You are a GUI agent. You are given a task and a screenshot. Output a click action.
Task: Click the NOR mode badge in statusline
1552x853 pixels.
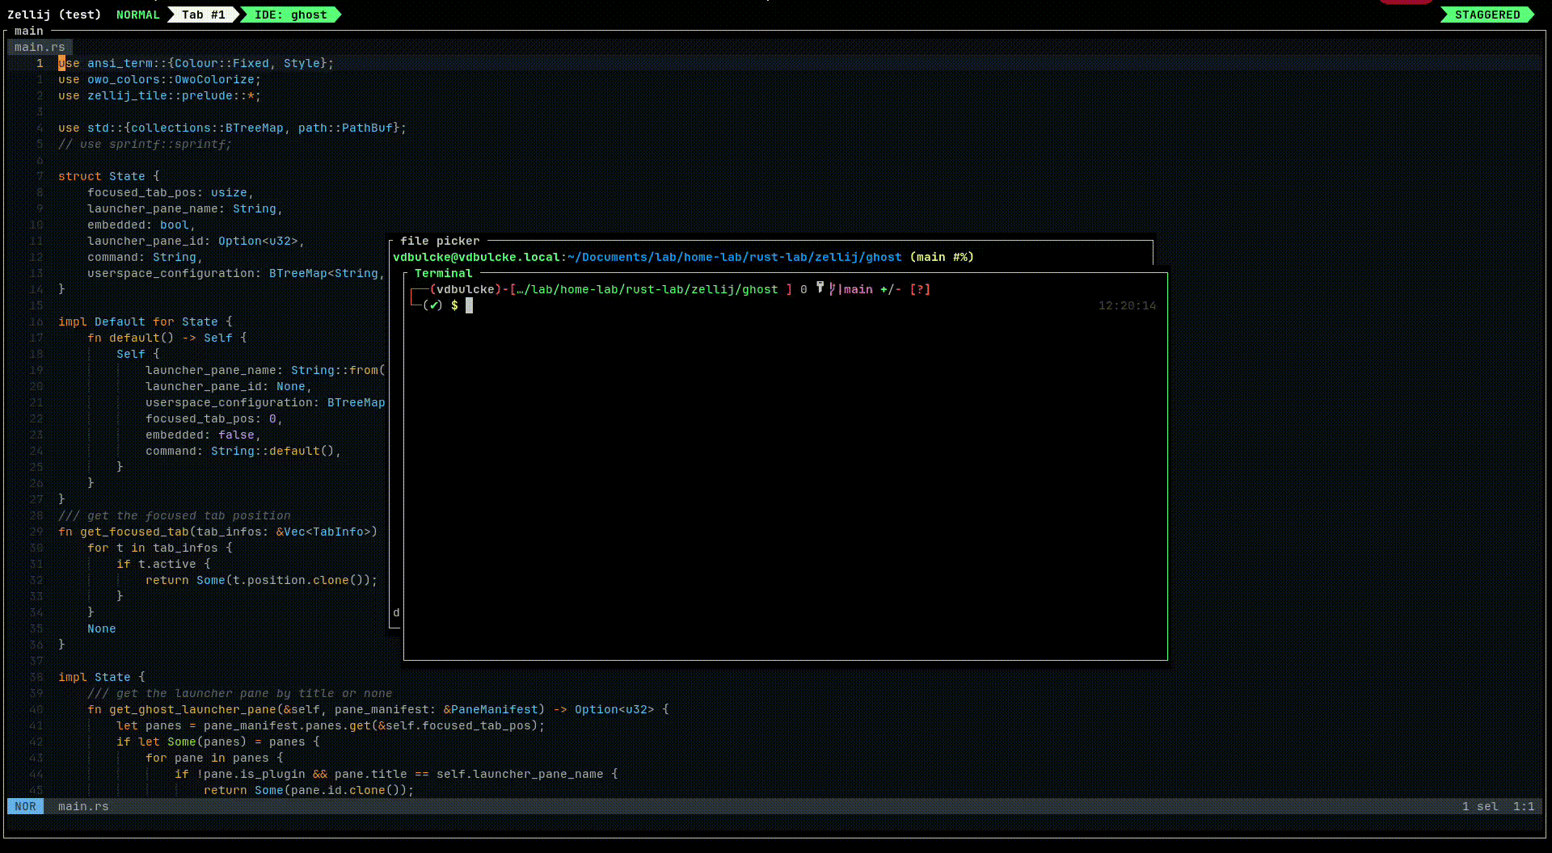coord(25,806)
